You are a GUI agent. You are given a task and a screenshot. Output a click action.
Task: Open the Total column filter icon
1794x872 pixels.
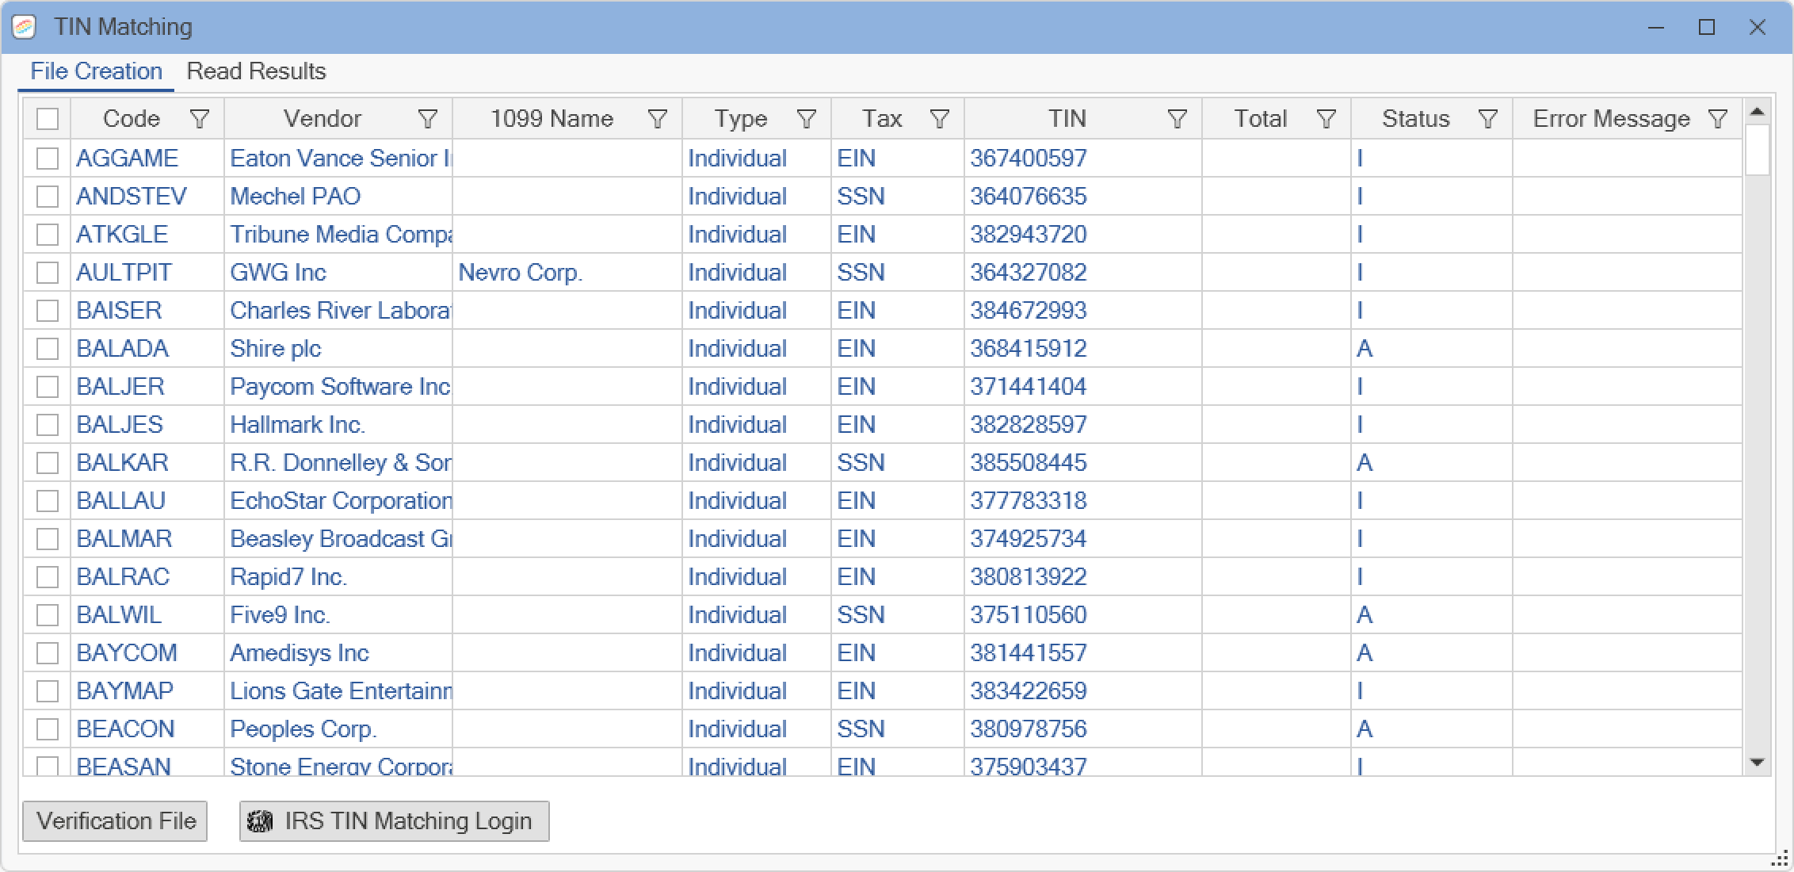click(1326, 119)
